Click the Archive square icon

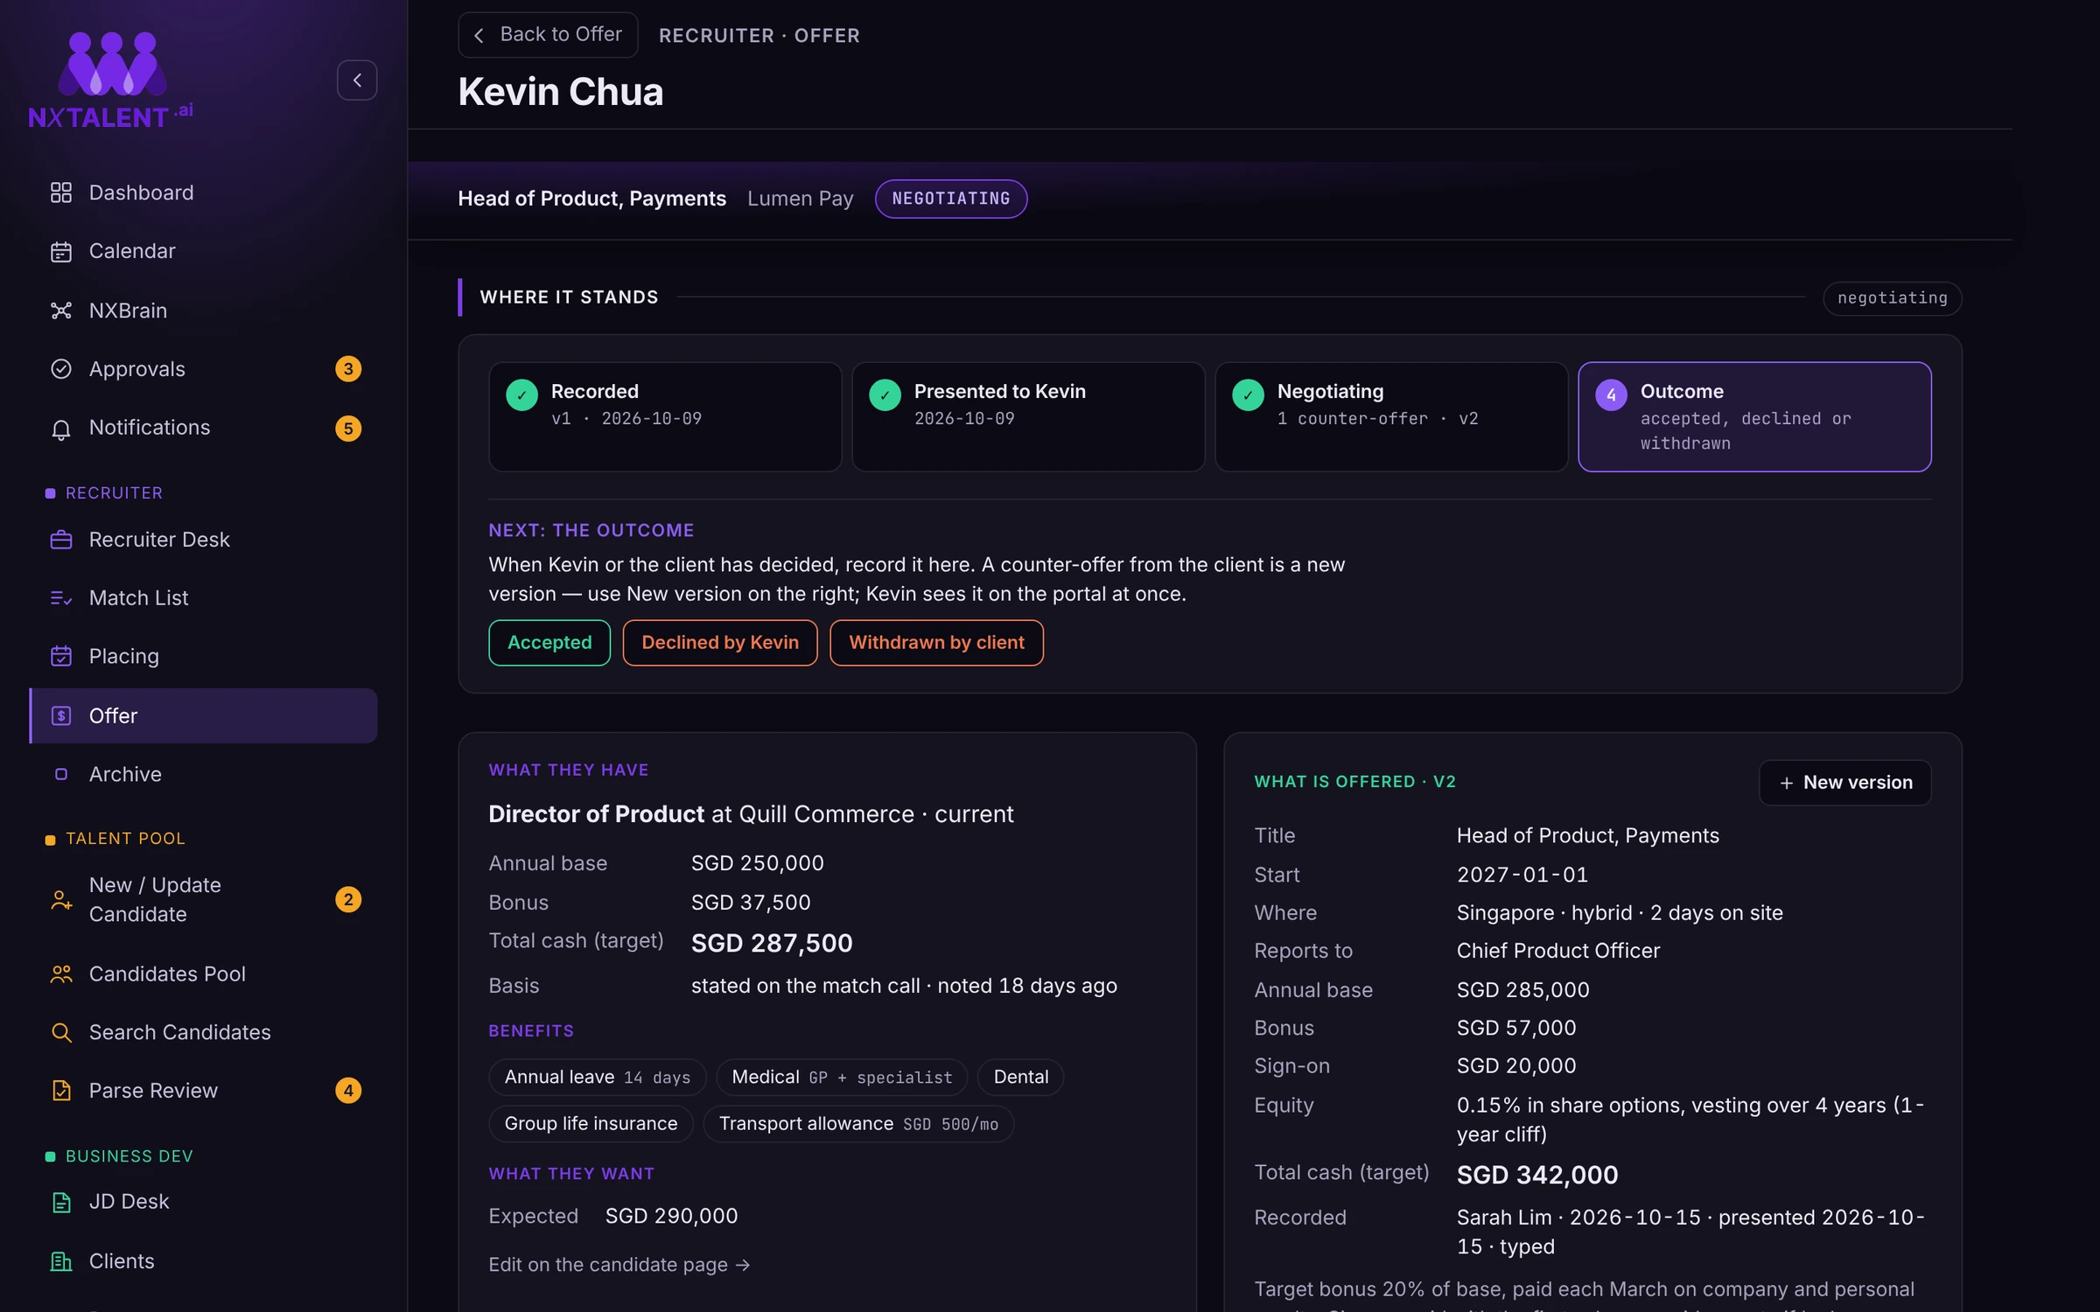coord(61,774)
